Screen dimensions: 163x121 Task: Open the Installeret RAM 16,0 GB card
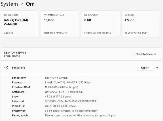[x=60, y=24]
